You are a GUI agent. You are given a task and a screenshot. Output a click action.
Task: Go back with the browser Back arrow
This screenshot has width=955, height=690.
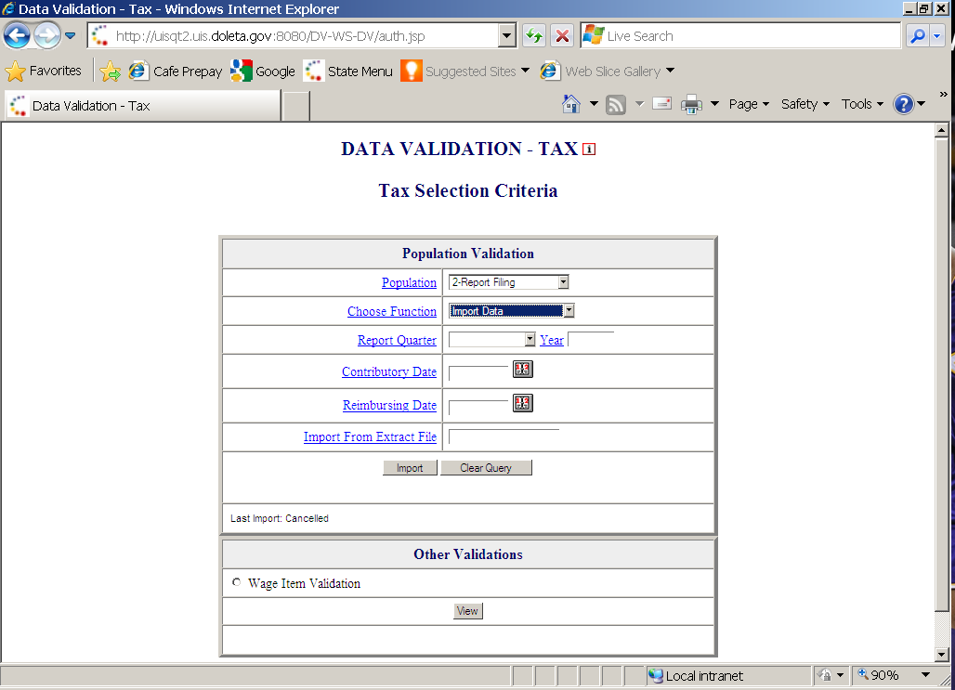[x=17, y=35]
